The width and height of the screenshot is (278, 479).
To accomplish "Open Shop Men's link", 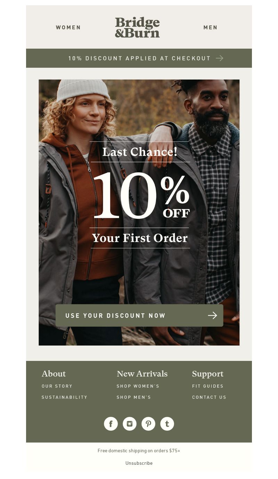I will [x=134, y=397].
